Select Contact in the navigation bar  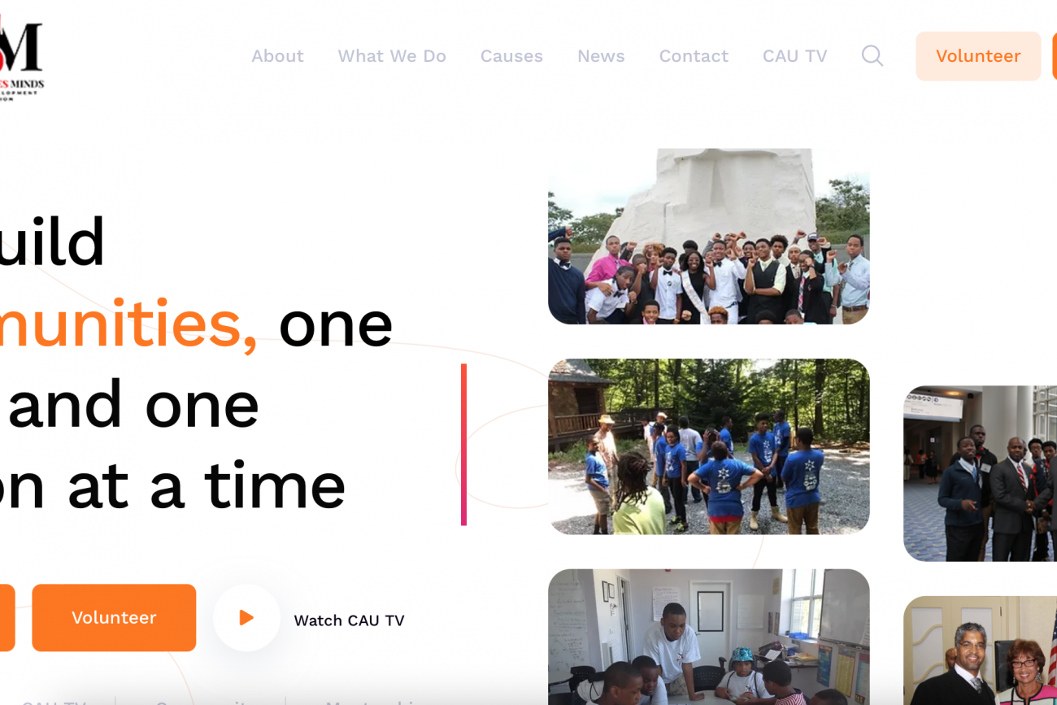(x=694, y=56)
